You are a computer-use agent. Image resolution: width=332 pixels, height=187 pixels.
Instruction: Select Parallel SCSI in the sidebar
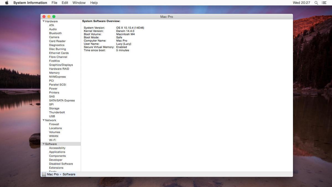[x=58, y=84]
